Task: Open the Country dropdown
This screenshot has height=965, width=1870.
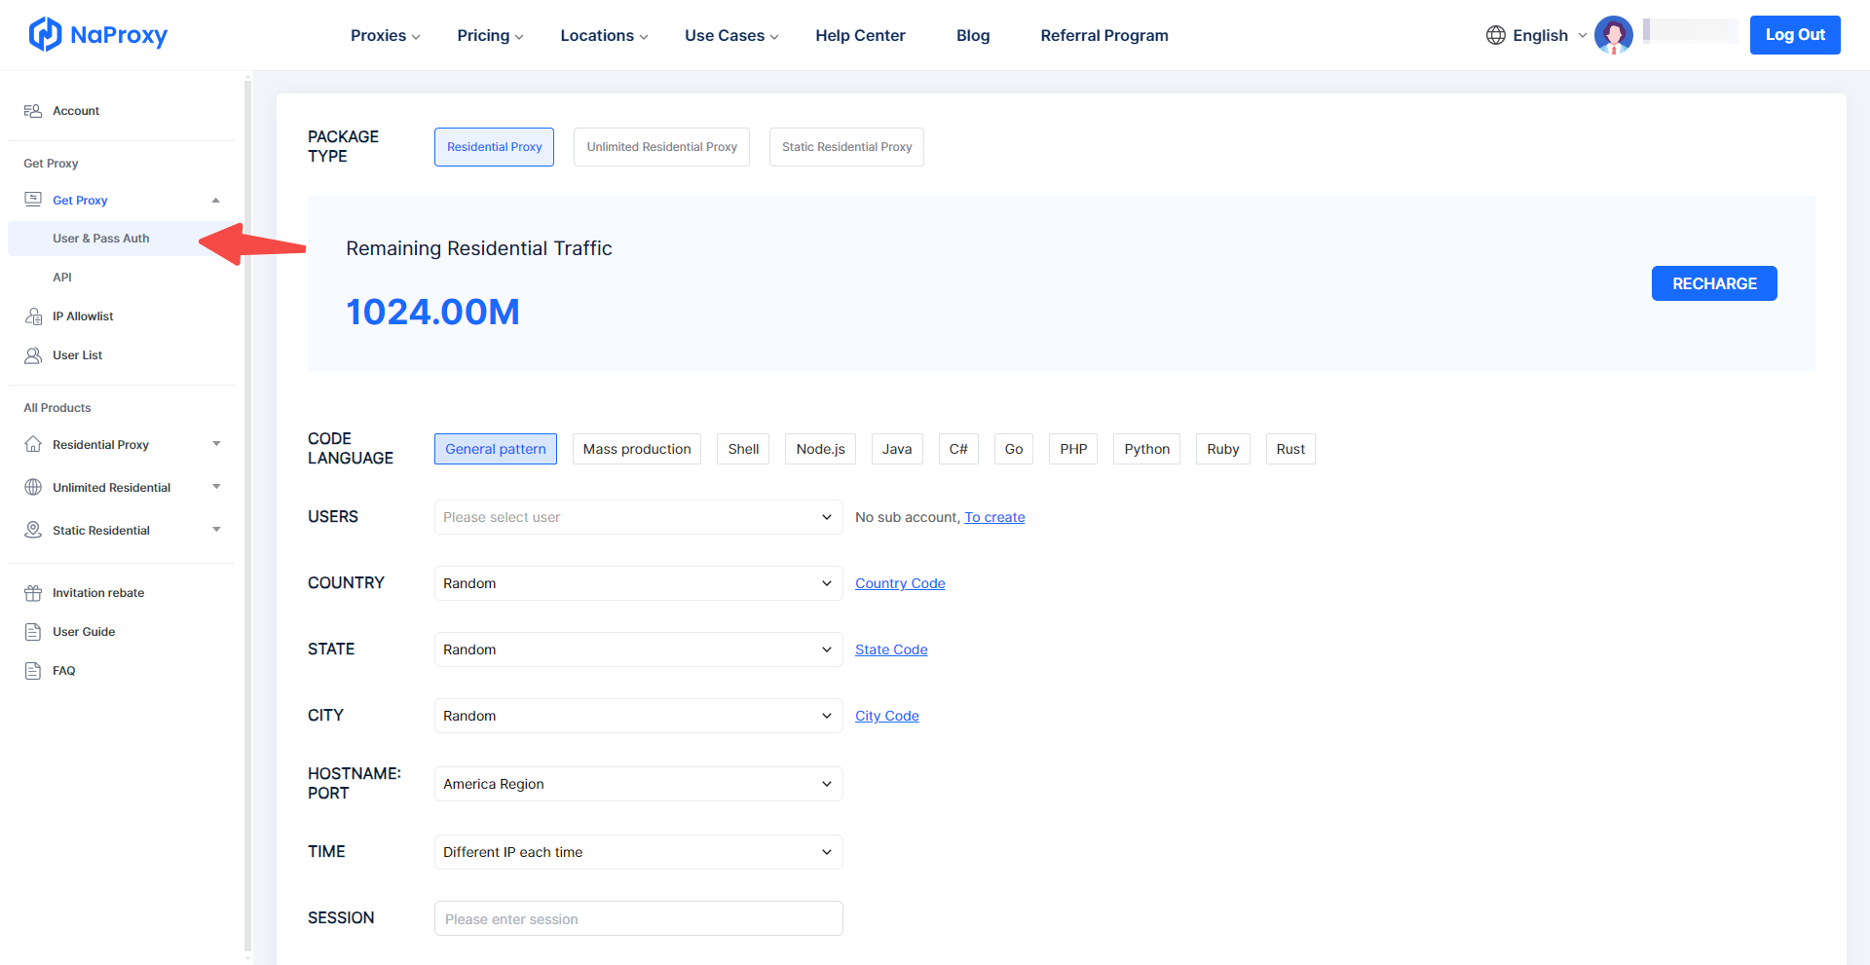Action: [x=638, y=583]
